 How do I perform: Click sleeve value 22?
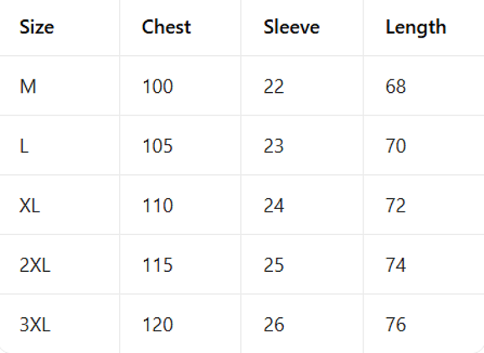click(274, 86)
